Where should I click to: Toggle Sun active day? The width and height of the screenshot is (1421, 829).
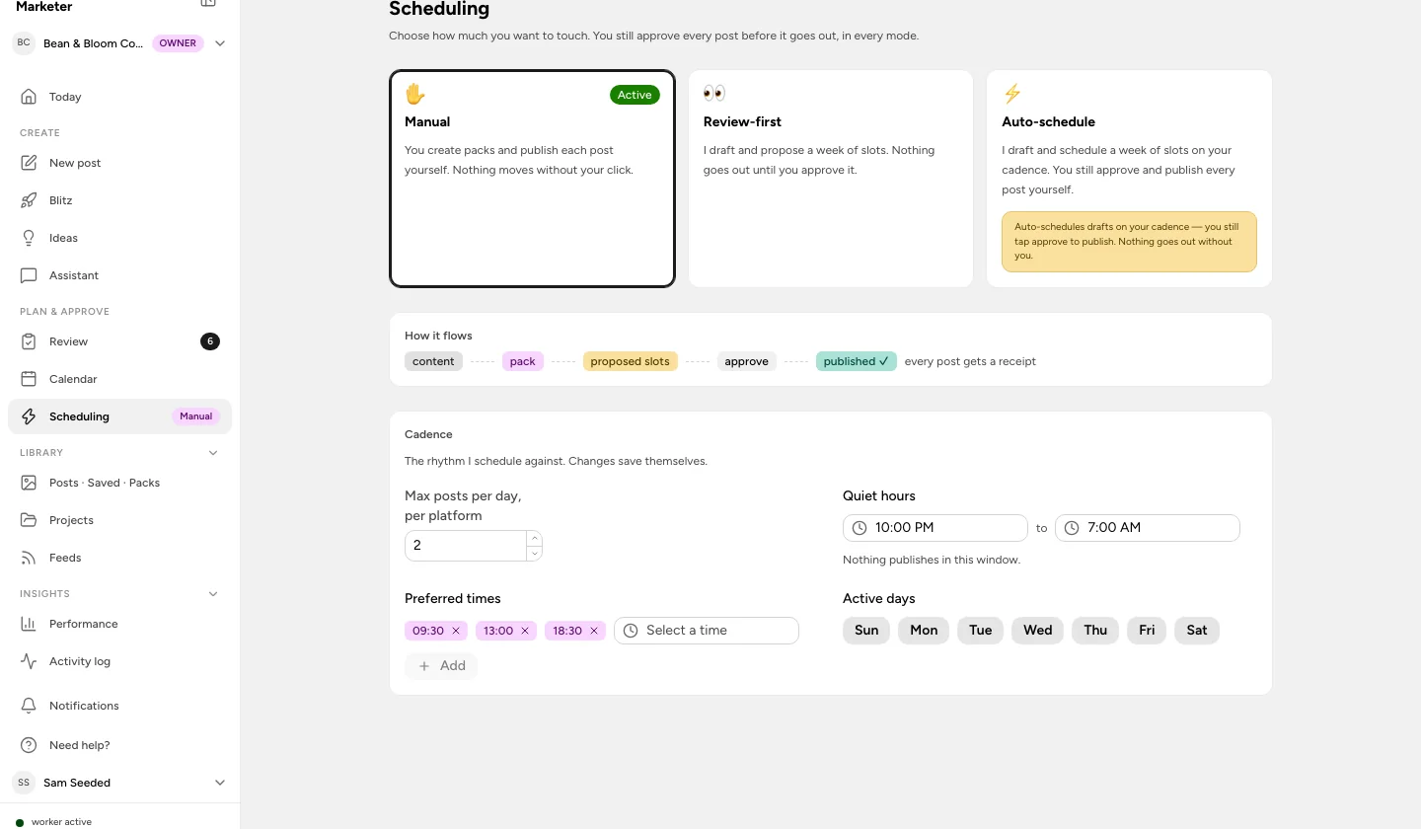point(866,631)
